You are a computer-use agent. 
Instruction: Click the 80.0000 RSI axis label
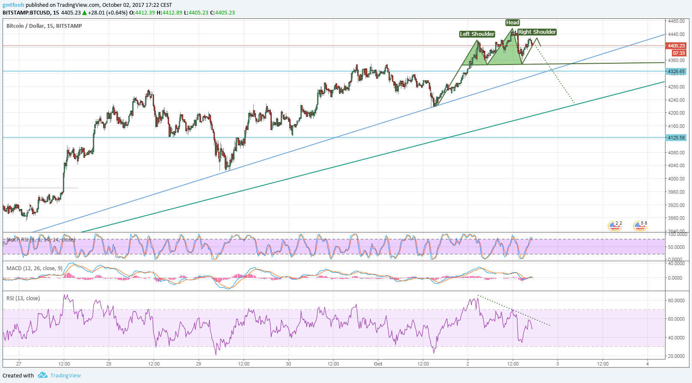pyautogui.click(x=676, y=301)
